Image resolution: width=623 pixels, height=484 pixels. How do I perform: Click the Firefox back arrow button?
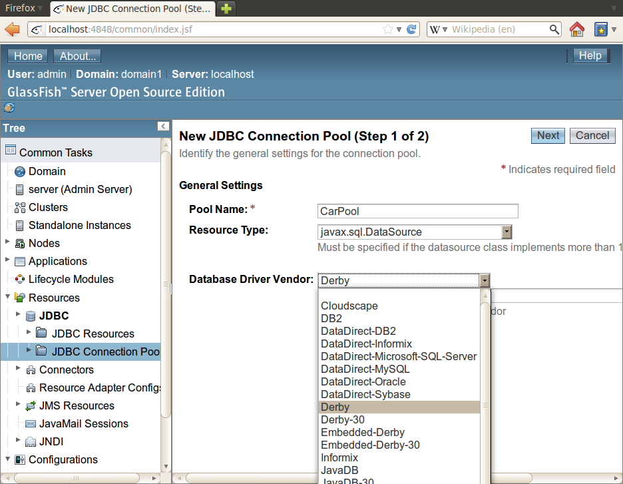[13, 29]
